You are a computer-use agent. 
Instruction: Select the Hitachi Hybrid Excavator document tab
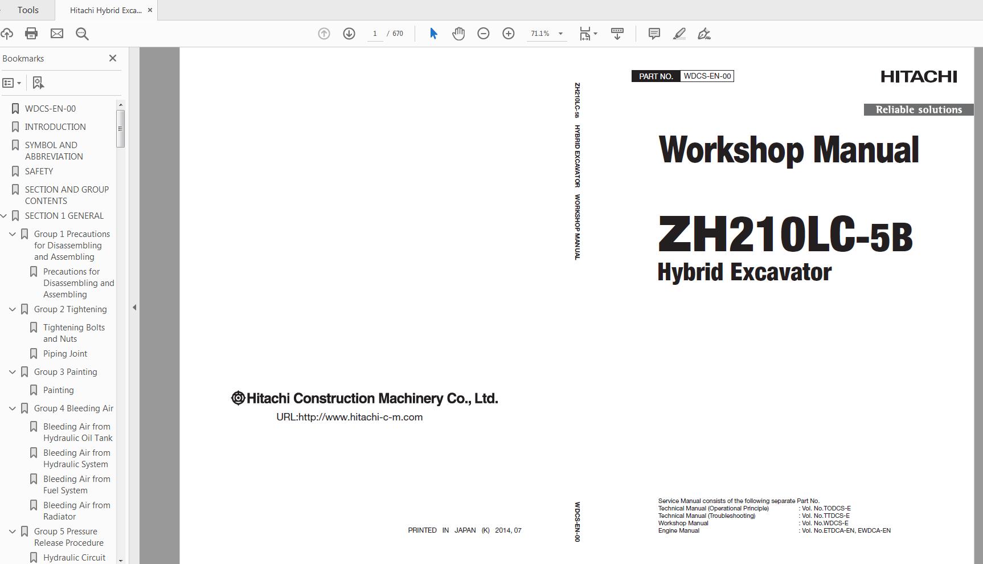pos(105,10)
